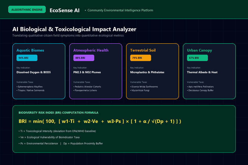This screenshot has width=248, height=165.
Task: Select Dissolved Oxygen & BOD5 indicator
Action: [34, 72]
